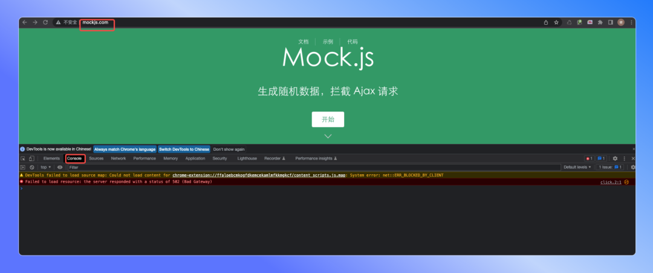Clear the console
This screenshot has width=653, height=273.
(31, 167)
